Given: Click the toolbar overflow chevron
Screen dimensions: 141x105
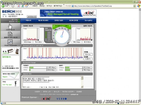Looking at the screenshot, I should (x=64, y=5).
